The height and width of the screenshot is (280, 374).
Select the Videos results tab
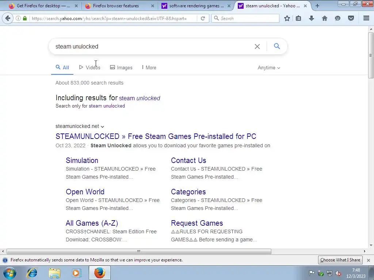click(90, 67)
